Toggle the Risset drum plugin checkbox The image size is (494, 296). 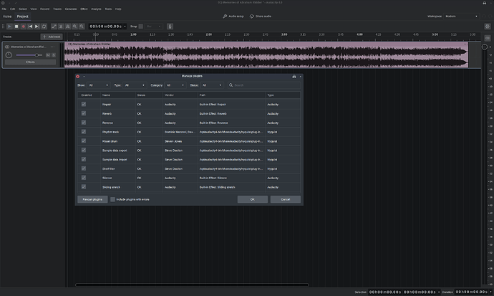[84, 141]
